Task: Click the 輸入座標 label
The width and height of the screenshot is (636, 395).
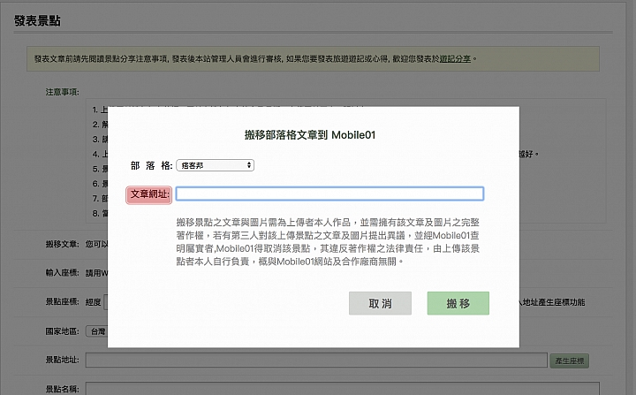Action: tap(62, 272)
